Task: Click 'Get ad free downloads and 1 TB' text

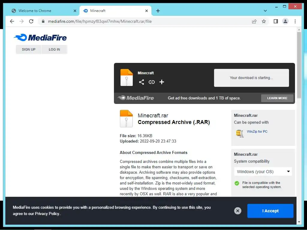Action: (x=204, y=98)
